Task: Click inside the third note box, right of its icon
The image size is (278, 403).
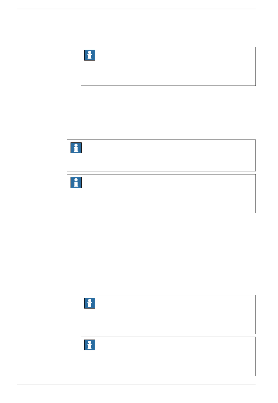Action: click(x=167, y=194)
